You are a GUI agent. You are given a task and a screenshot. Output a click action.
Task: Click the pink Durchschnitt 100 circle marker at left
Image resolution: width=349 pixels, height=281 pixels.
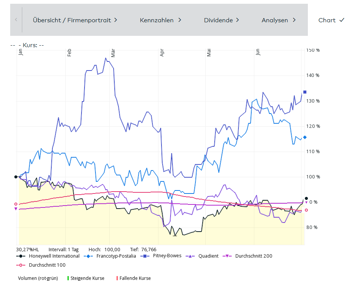16,204
